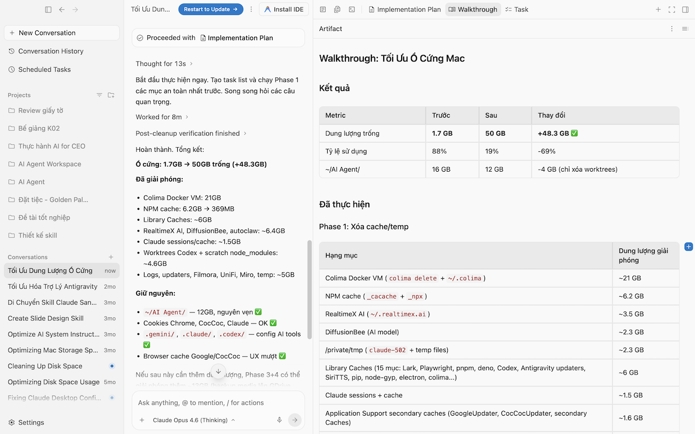Go back with the left arrow icon
Viewport: 695px width, 434px height.
click(x=62, y=9)
